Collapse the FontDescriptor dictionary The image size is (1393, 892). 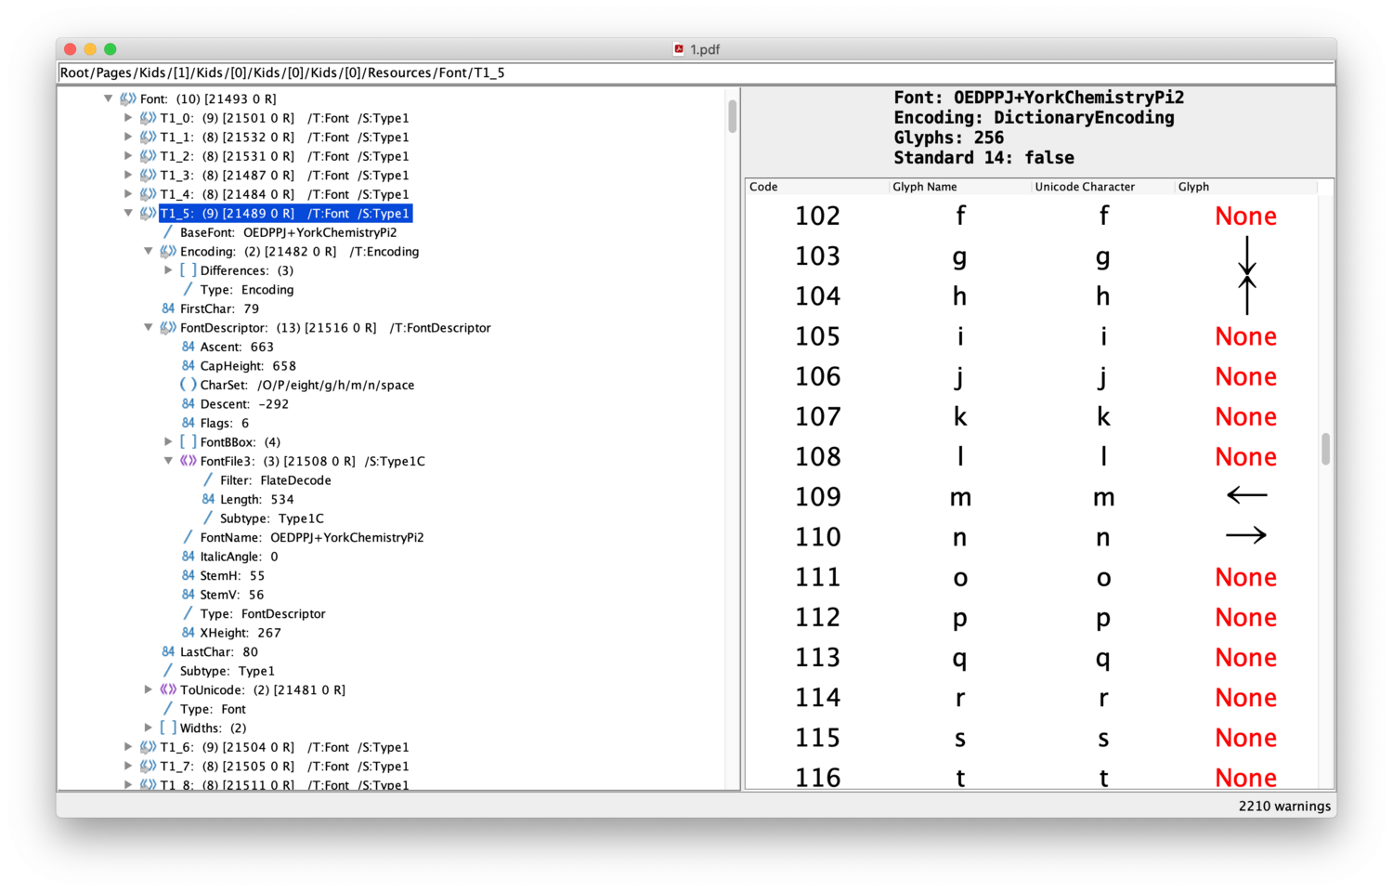(149, 327)
